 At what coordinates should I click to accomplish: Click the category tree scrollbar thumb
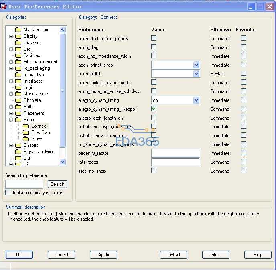62,90
